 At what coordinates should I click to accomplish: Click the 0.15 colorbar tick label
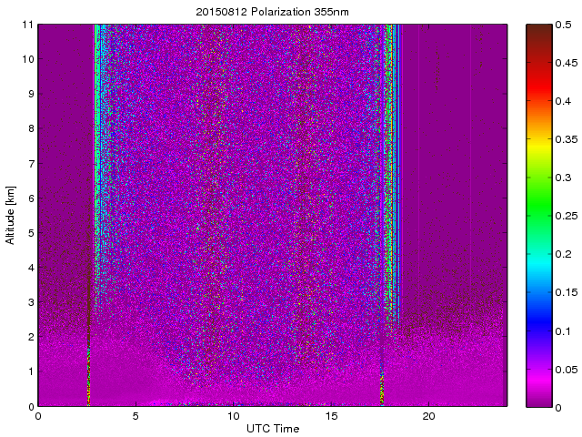566,292
